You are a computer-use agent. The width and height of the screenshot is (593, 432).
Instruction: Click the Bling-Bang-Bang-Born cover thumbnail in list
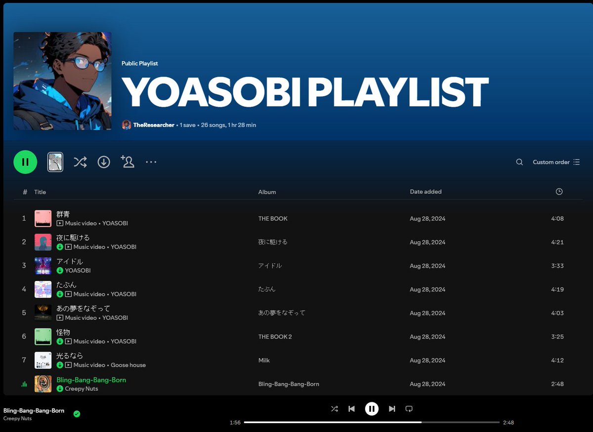coord(43,384)
